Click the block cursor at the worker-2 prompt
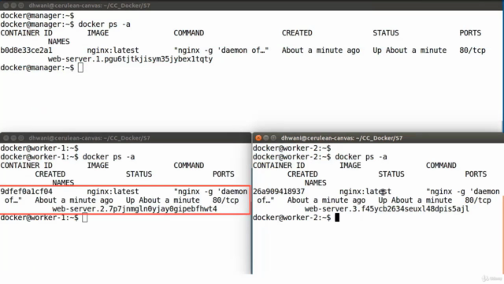 point(337,218)
